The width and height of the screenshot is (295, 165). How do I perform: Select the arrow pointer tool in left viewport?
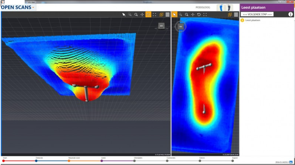(124, 15)
